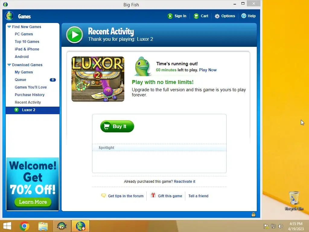Open the Windows Start button
The image size is (309, 232).
point(7,226)
